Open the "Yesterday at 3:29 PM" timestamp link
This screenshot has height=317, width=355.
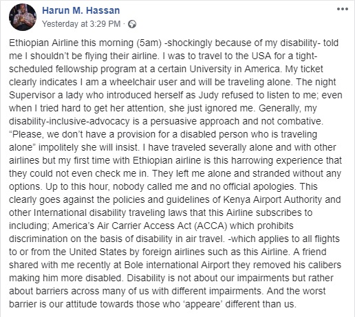coord(81,24)
